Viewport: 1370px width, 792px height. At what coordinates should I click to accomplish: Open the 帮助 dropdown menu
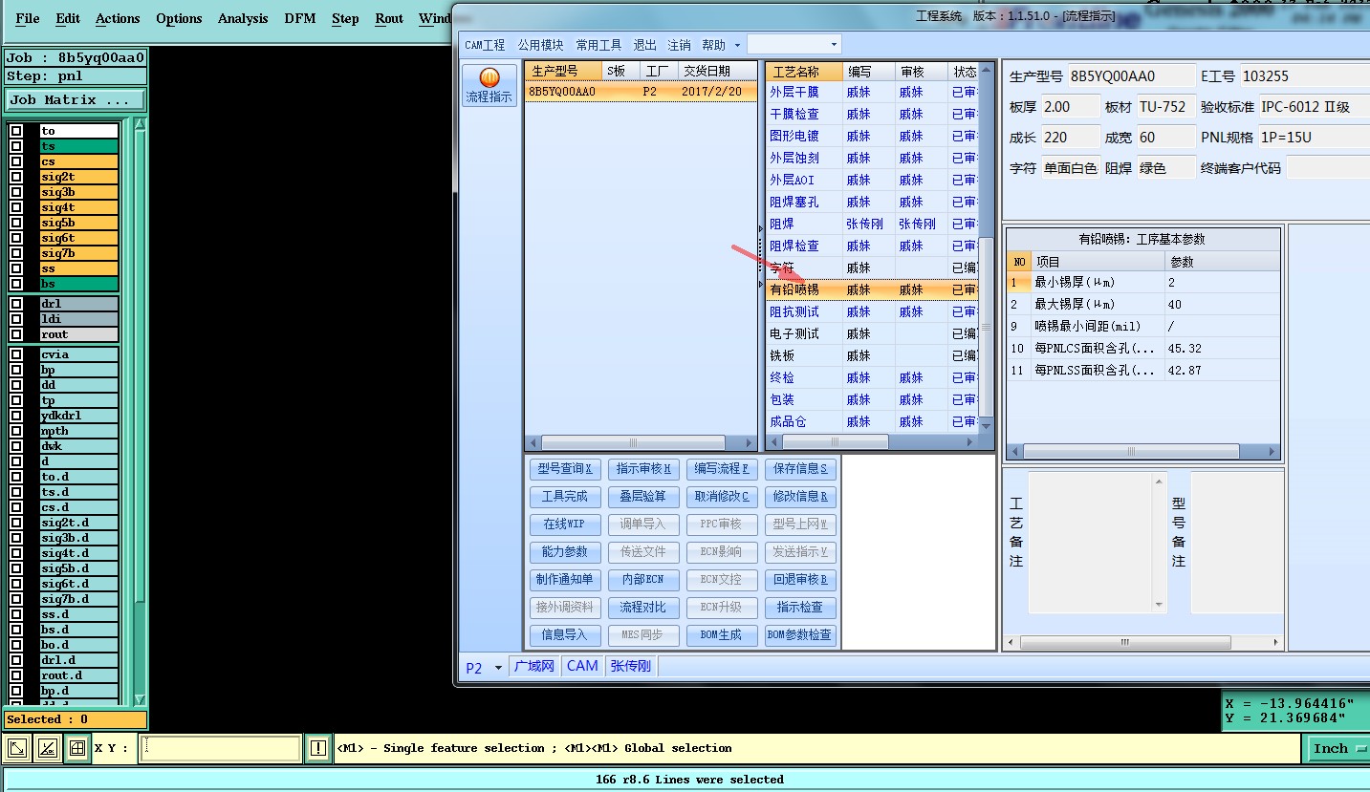[x=721, y=45]
